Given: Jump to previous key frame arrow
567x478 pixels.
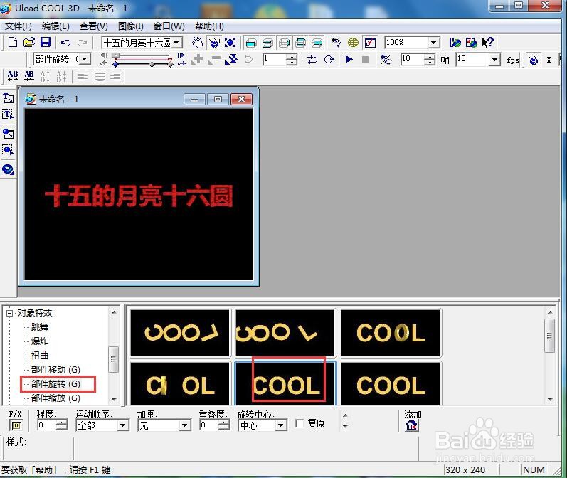Looking at the screenshot, I should (104, 55).
